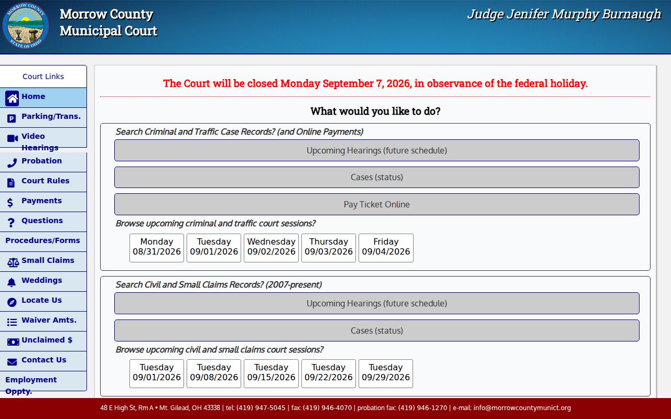Browse Tuesday 09/29/2026 civil session
Screen dimensions: 671x419
coord(386,373)
